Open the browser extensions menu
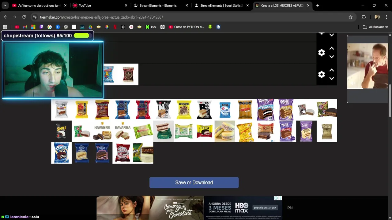The width and height of the screenshot is (392, 220). pos(364,17)
